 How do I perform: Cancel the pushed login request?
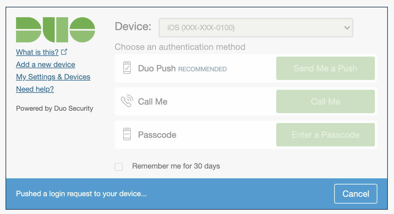tap(356, 194)
